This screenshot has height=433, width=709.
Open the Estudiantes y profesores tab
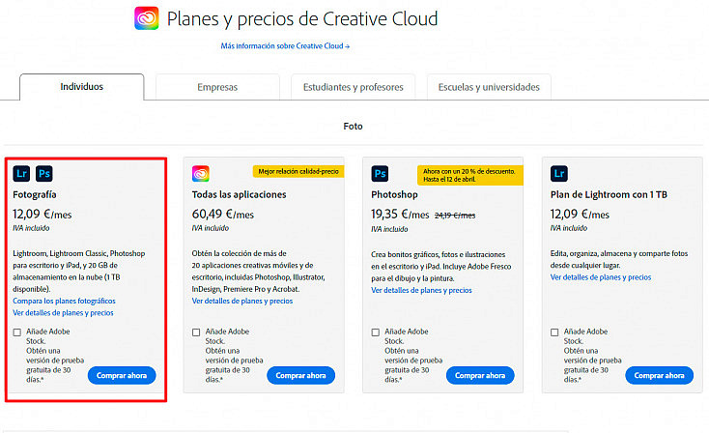click(354, 87)
